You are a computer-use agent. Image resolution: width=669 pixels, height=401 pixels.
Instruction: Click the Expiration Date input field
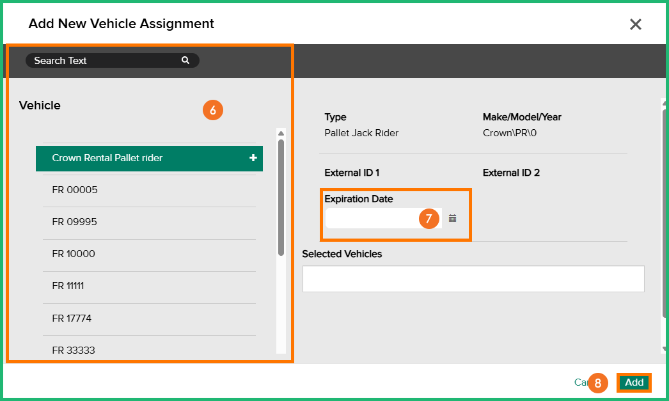383,218
